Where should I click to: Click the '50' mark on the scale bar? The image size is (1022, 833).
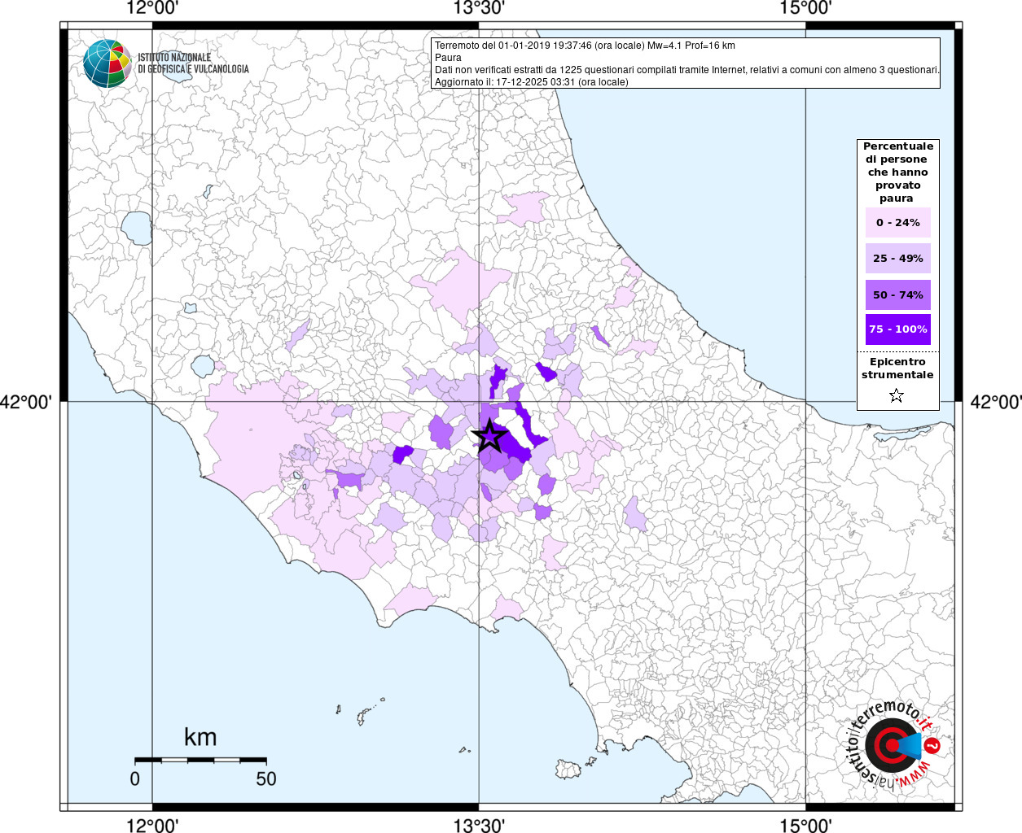point(266,778)
